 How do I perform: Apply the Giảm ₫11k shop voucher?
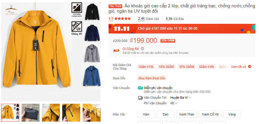[x=146, y=67]
